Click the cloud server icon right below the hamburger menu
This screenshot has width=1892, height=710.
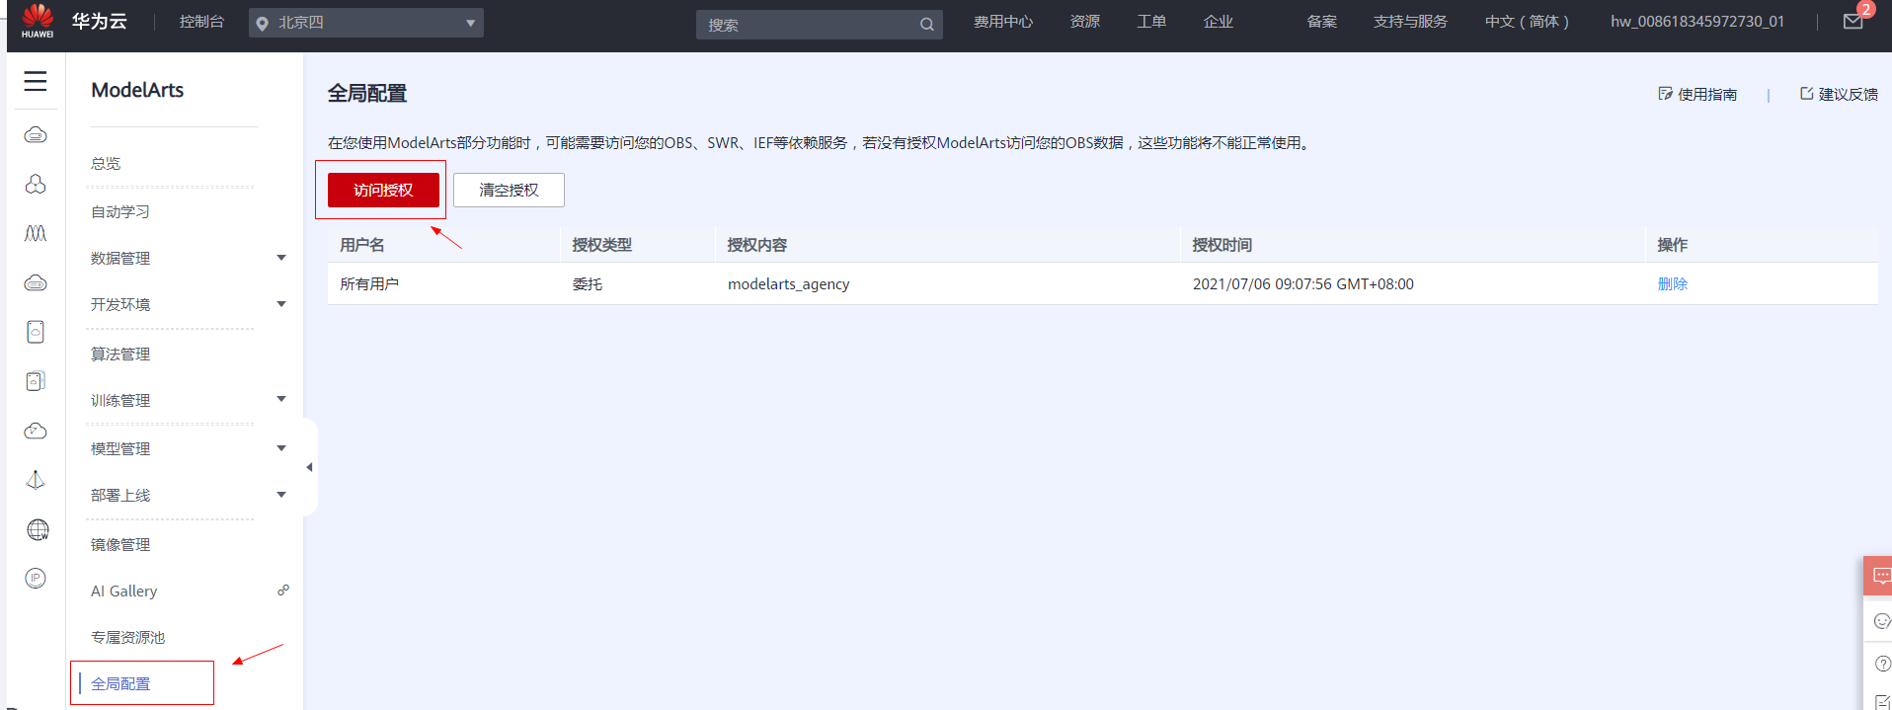coord(36,134)
